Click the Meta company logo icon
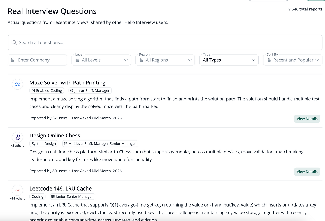The height and width of the screenshot is (221, 325). click(18, 84)
